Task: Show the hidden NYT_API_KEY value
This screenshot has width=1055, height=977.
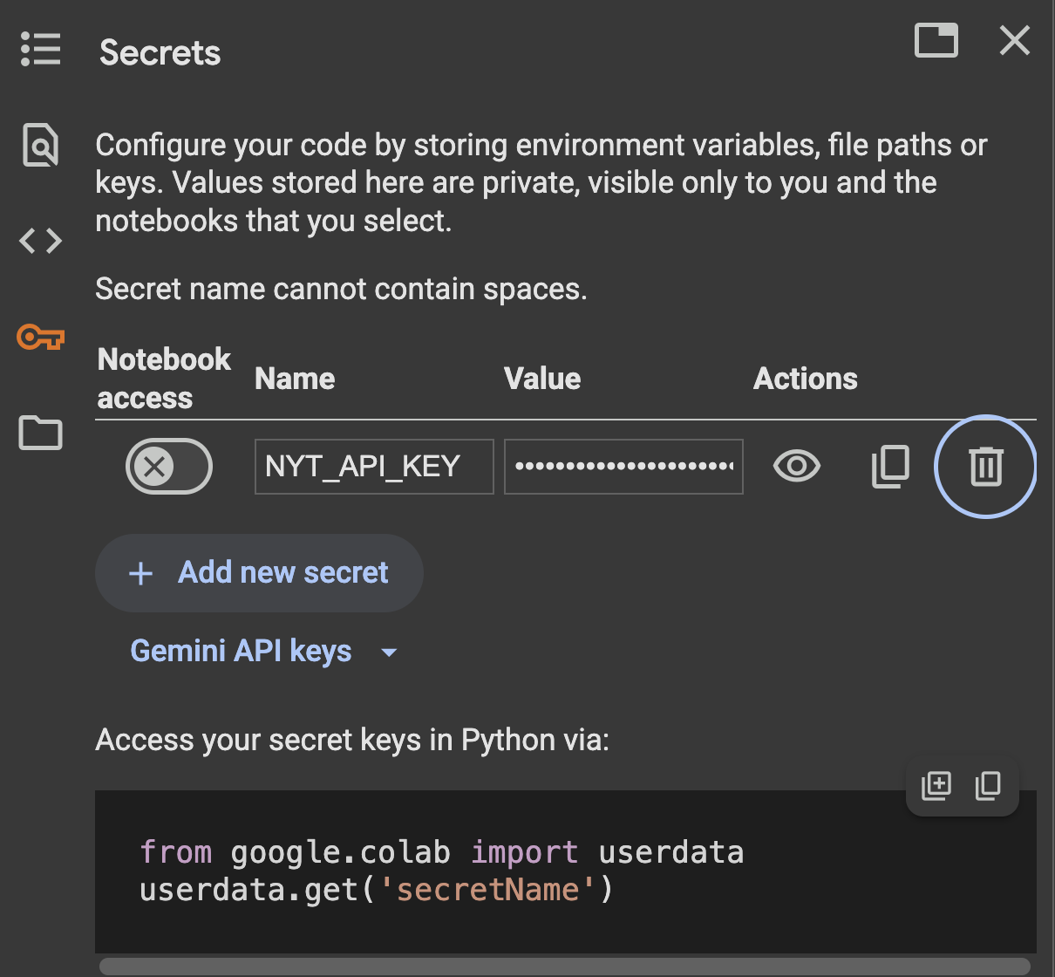Action: pos(796,467)
